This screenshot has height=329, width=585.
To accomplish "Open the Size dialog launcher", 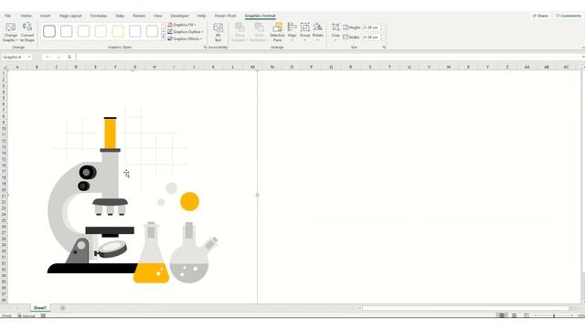I will point(384,48).
